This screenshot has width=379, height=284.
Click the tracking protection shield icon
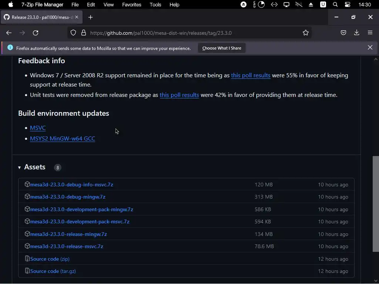pyautogui.click(x=73, y=33)
